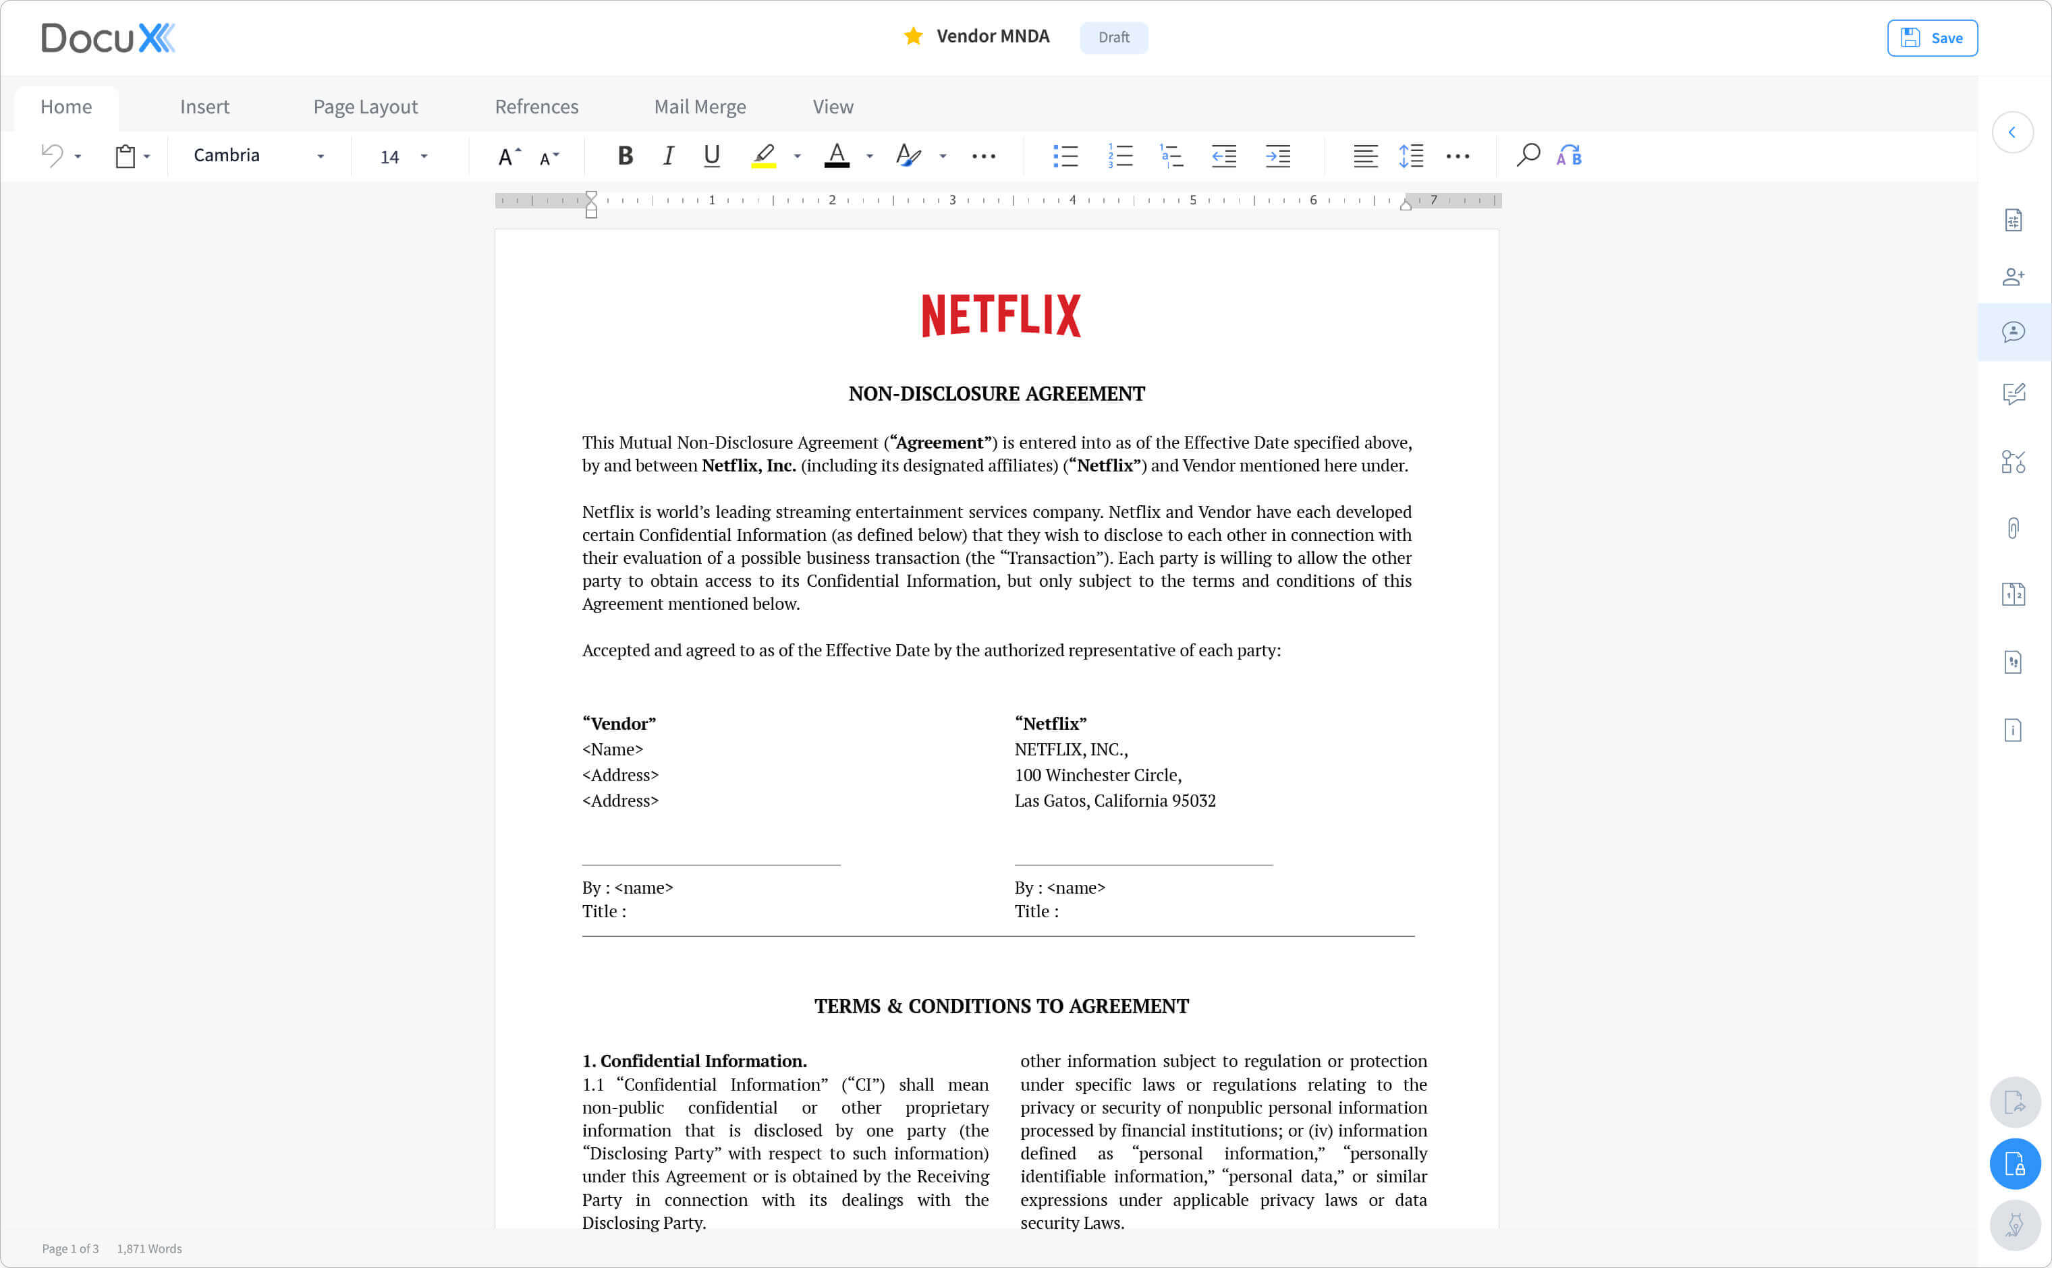This screenshot has width=2052, height=1268.
Task: Click the NON-DISCLOSURE AGREEMENT heading
Action: click(x=997, y=393)
